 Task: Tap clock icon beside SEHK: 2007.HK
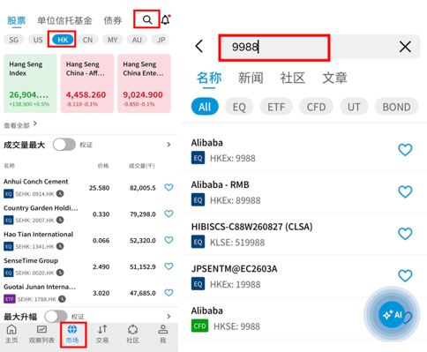[60, 220]
